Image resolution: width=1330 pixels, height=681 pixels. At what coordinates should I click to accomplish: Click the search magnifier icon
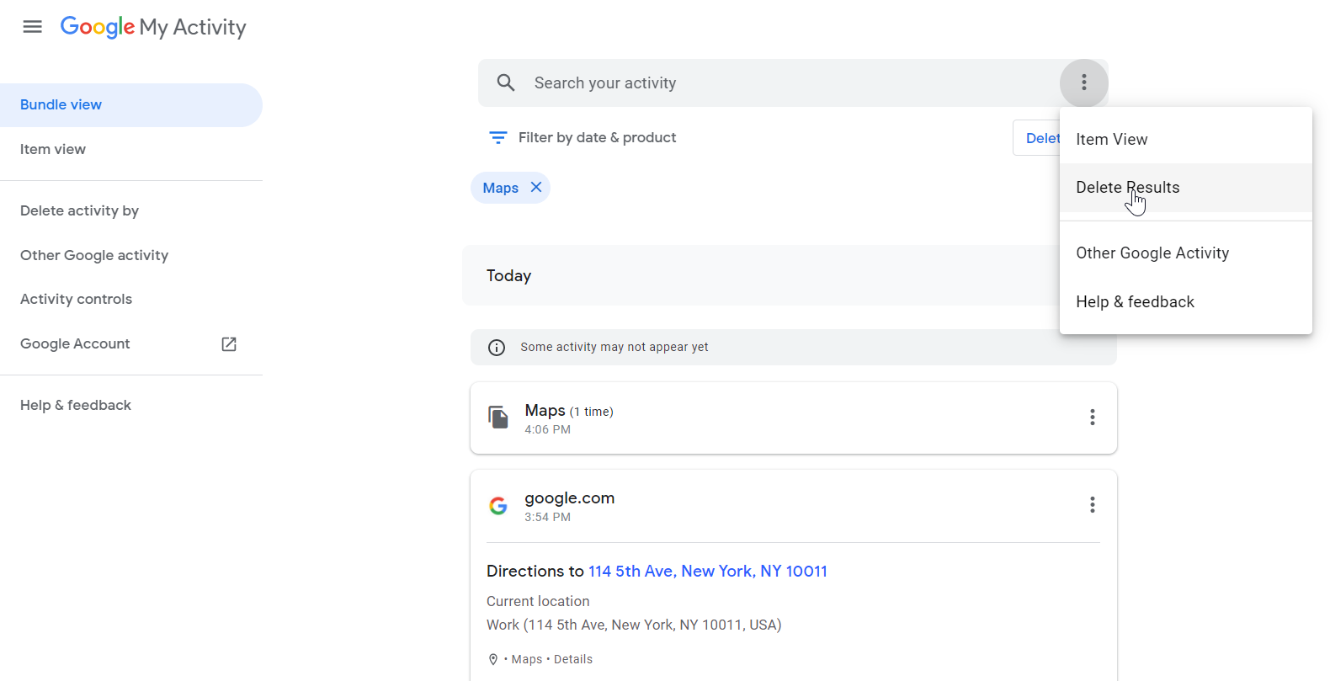506,82
